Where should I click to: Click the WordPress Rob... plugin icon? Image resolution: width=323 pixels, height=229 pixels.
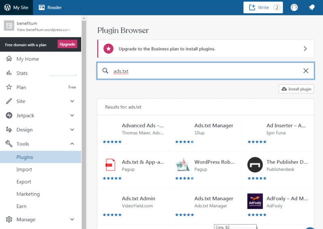point(183,165)
